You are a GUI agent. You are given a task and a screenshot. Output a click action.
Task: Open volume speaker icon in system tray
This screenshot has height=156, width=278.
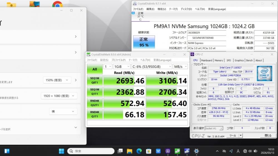coord(250,151)
